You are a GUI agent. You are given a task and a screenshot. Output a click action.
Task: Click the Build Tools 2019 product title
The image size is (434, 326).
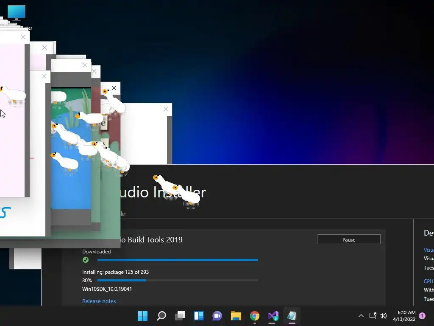(152, 240)
